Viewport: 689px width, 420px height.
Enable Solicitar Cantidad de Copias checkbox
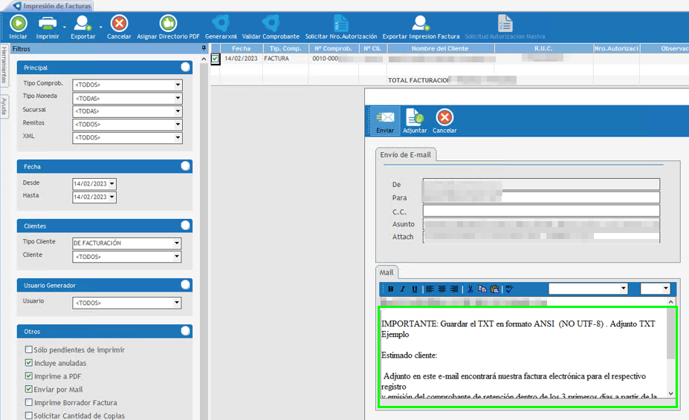28,415
